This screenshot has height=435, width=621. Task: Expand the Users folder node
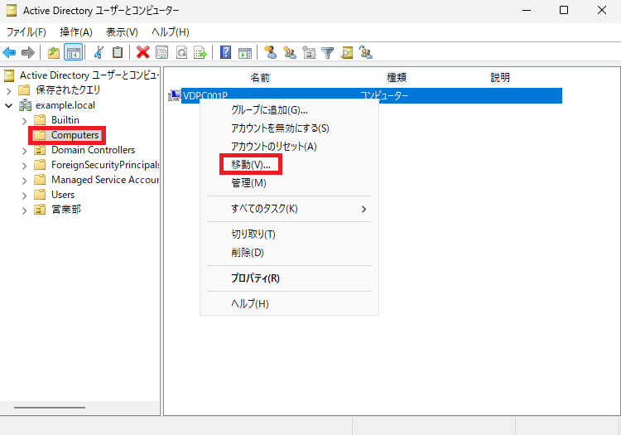(x=25, y=196)
